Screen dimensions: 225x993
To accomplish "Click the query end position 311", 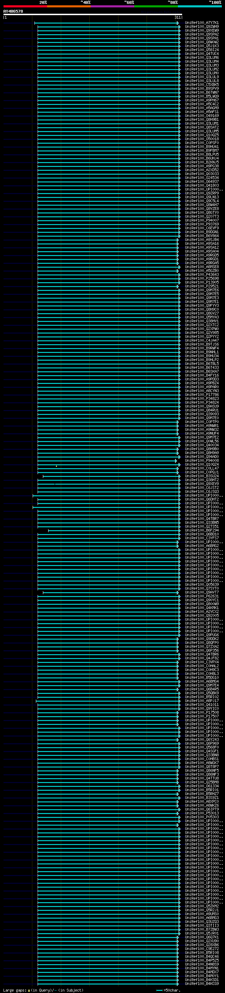I will (x=177, y=17).
